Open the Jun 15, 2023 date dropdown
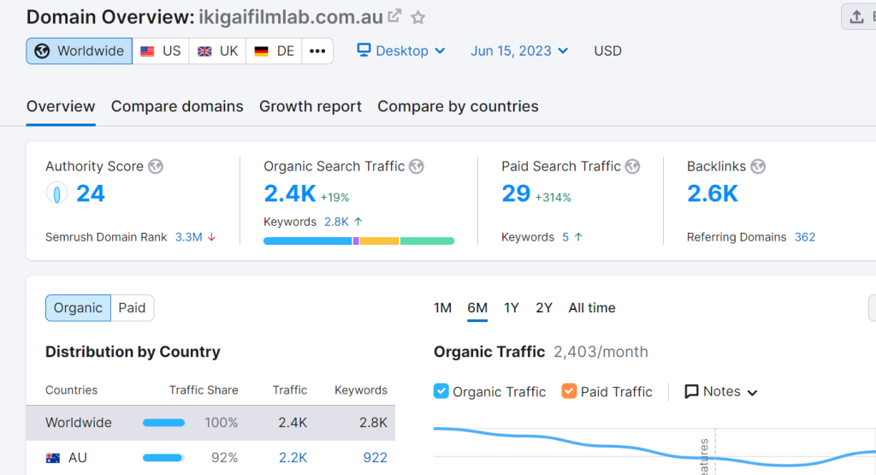This screenshot has width=876, height=475. [519, 51]
